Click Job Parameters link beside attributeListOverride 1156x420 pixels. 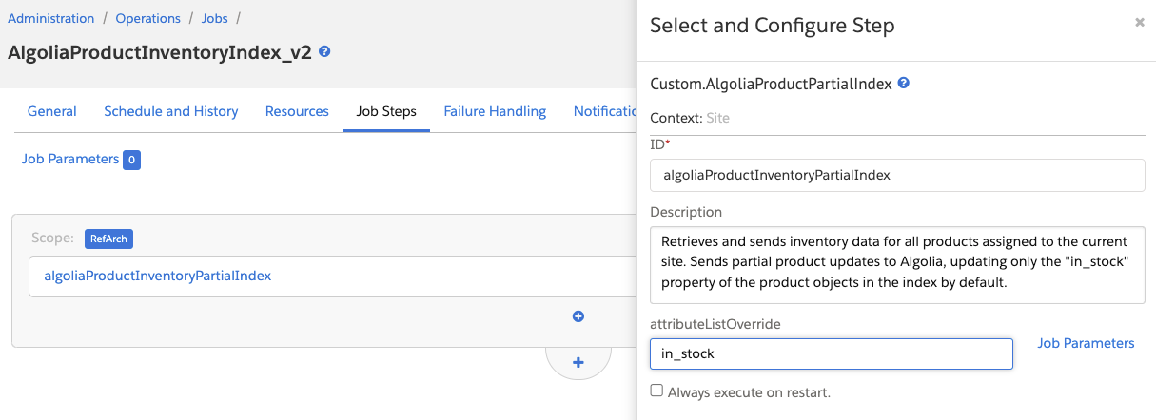[1086, 343]
